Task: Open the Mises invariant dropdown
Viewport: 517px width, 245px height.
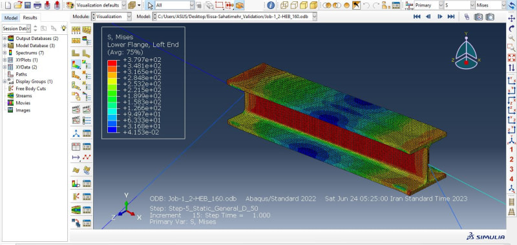Action: [491, 5]
